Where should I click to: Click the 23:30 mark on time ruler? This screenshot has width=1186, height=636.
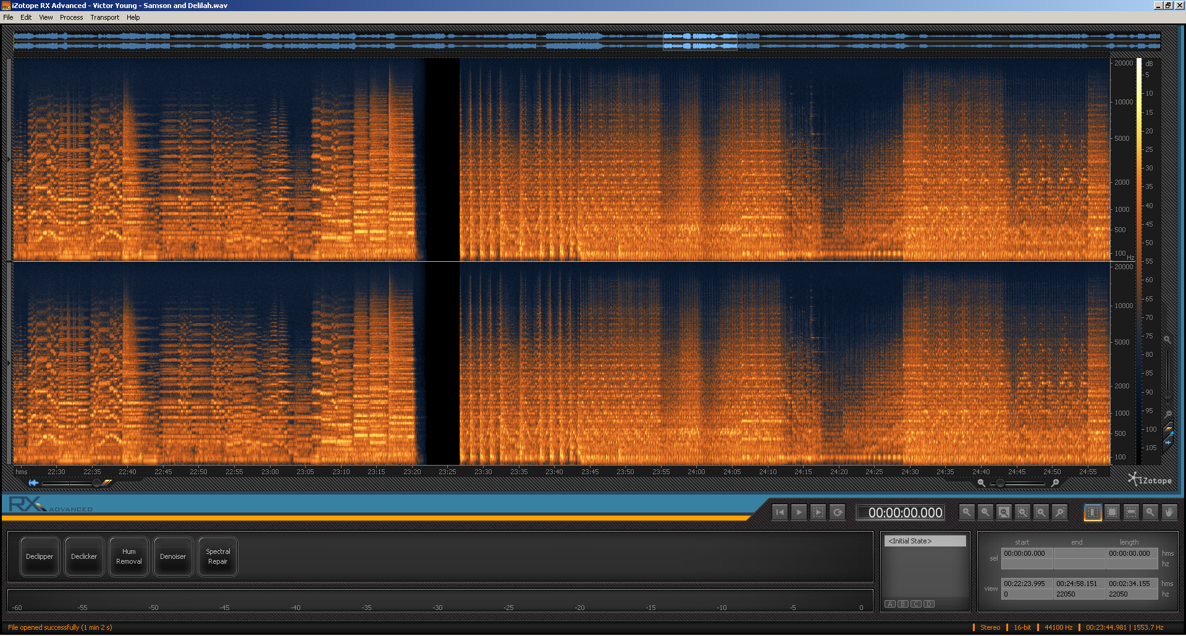[483, 472]
